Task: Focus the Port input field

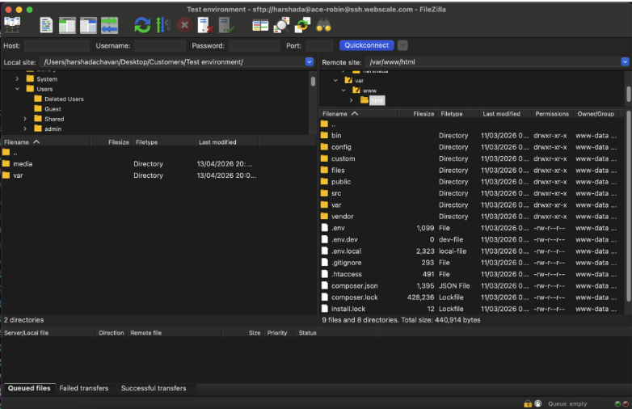Action: coord(319,45)
